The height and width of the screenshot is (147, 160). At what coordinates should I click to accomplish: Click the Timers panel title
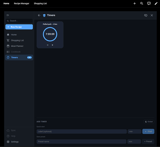[x=51, y=15]
